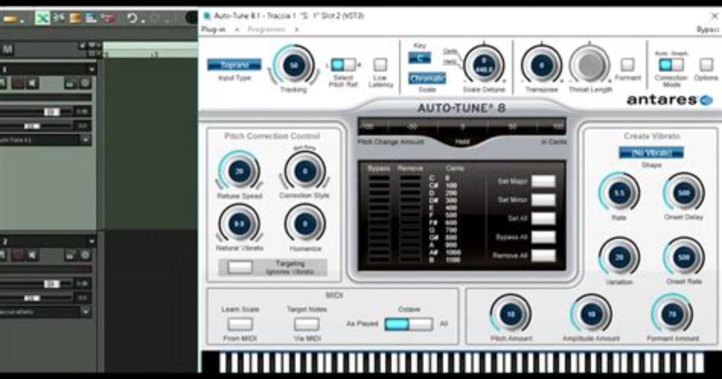Open track 1 Auto-Tune effects dropdown
Viewport: 722px width, 379px height.
point(86,139)
